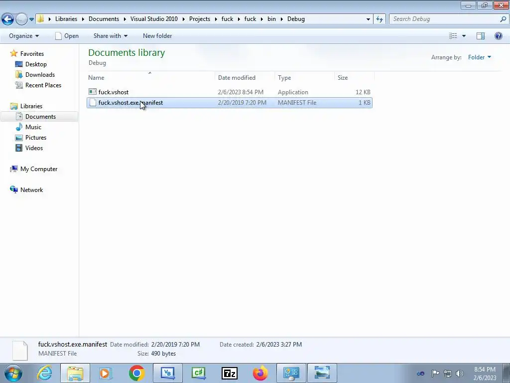This screenshot has height=383, width=510.
Task: Click Libraries in the address breadcrumb
Action: (66, 19)
